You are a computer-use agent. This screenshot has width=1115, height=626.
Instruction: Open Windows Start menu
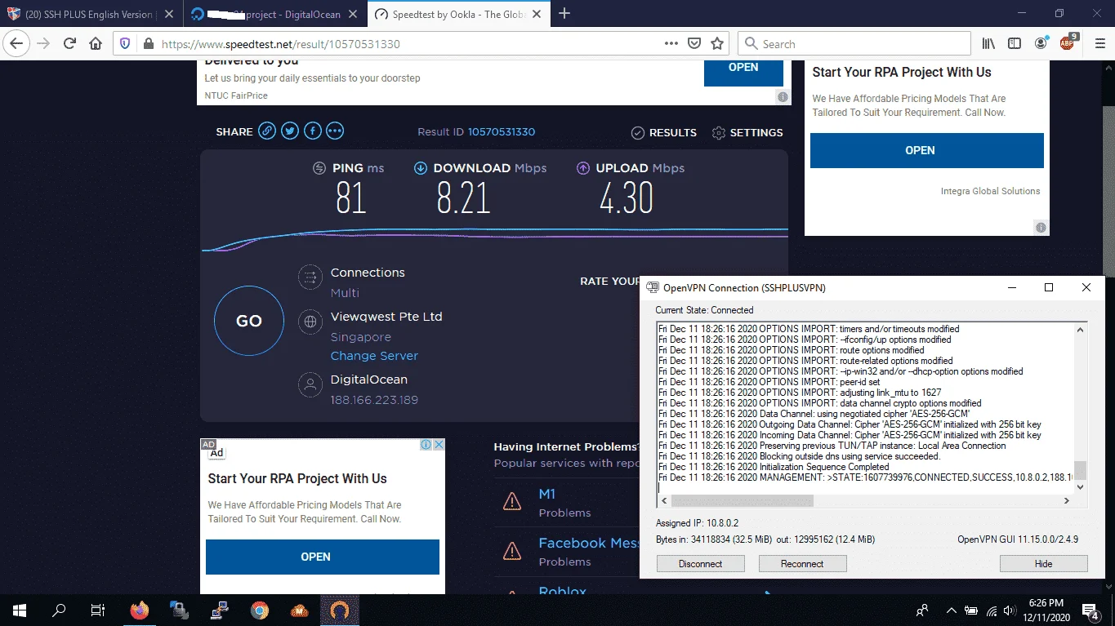tap(20, 610)
